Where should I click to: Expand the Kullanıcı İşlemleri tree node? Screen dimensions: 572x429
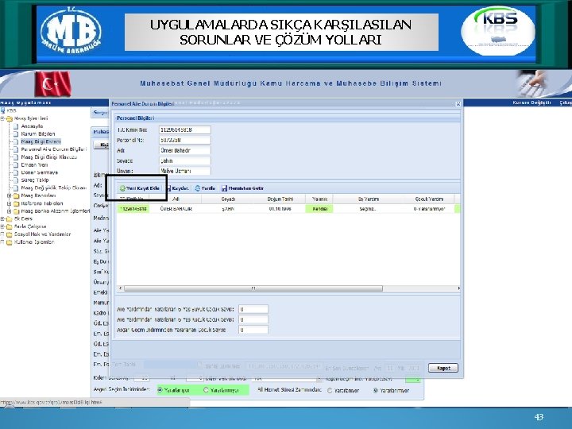click(x=2, y=242)
